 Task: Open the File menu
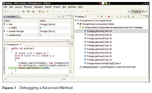(6, 7)
